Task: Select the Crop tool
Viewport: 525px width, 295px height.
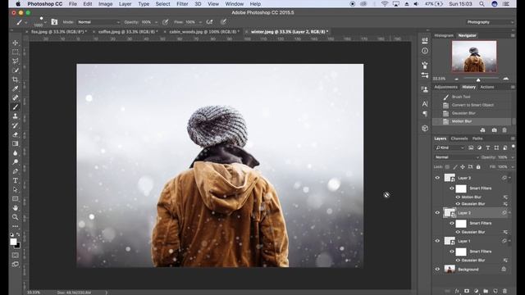Action: click(x=16, y=79)
